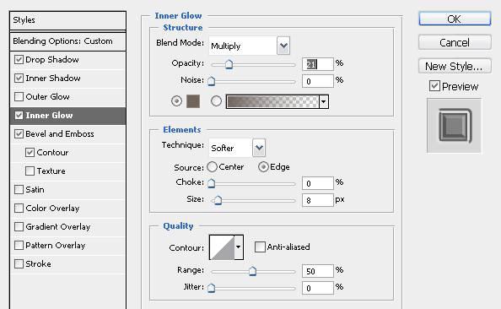Click the Size value input field
This screenshot has height=309, width=501.
(x=318, y=200)
